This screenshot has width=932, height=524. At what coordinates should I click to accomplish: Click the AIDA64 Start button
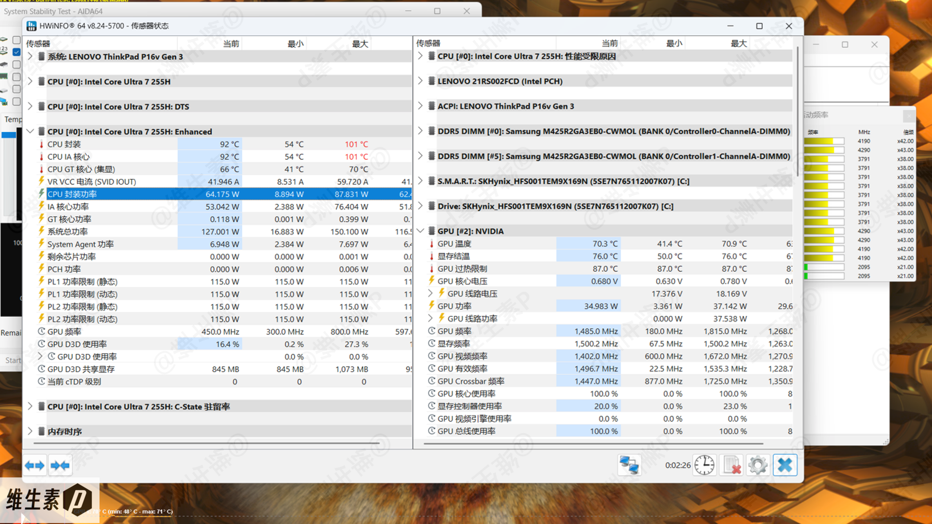(13, 360)
